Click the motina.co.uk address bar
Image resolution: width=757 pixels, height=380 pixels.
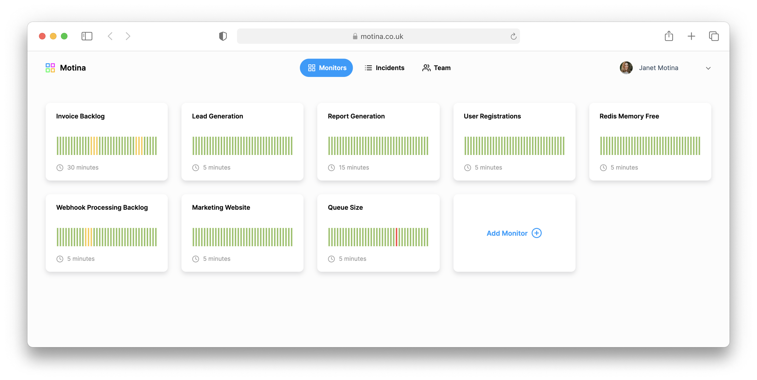[378, 36]
